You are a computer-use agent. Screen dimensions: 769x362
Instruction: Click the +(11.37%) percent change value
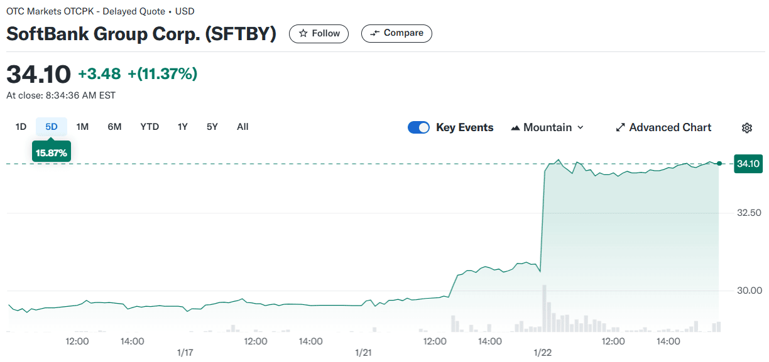pyautogui.click(x=163, y=74)
